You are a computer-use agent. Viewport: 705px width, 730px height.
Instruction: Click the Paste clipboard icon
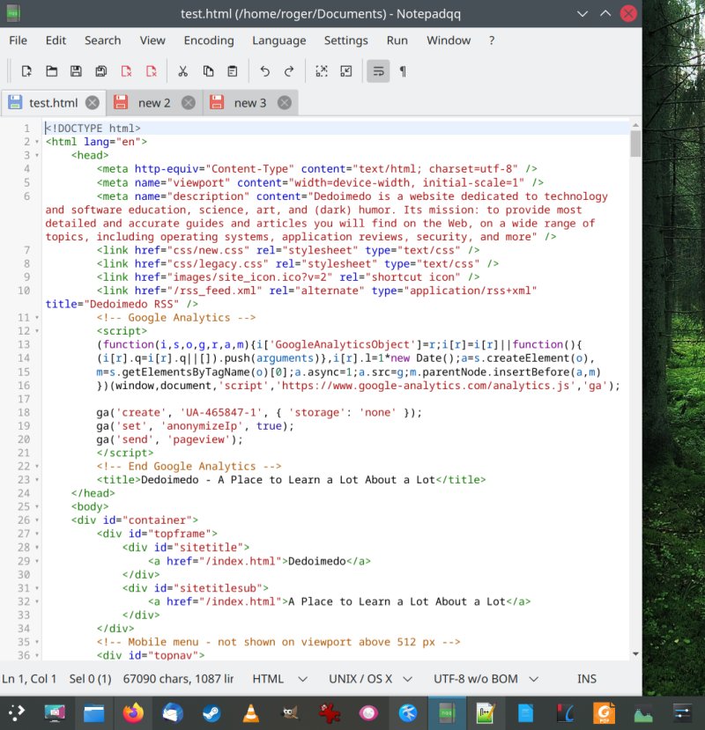coord(233,71)
